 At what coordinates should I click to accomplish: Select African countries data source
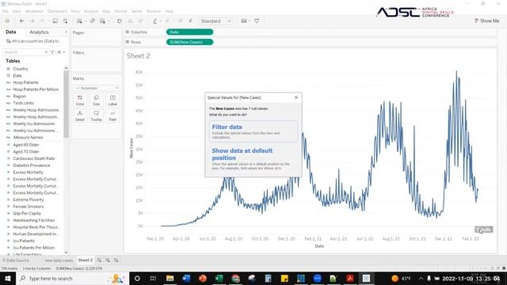coord(34,41)
